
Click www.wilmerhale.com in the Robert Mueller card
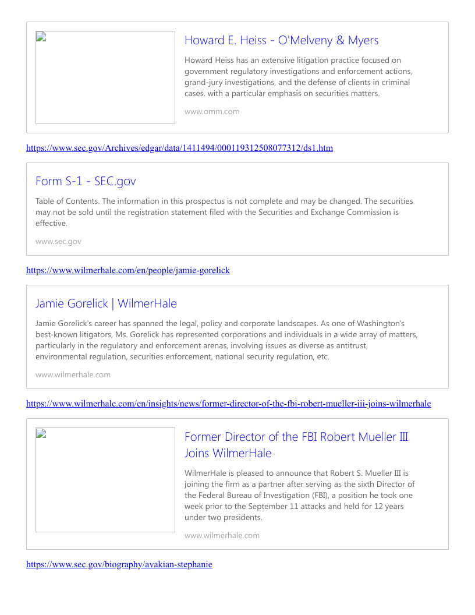(222, 535)
